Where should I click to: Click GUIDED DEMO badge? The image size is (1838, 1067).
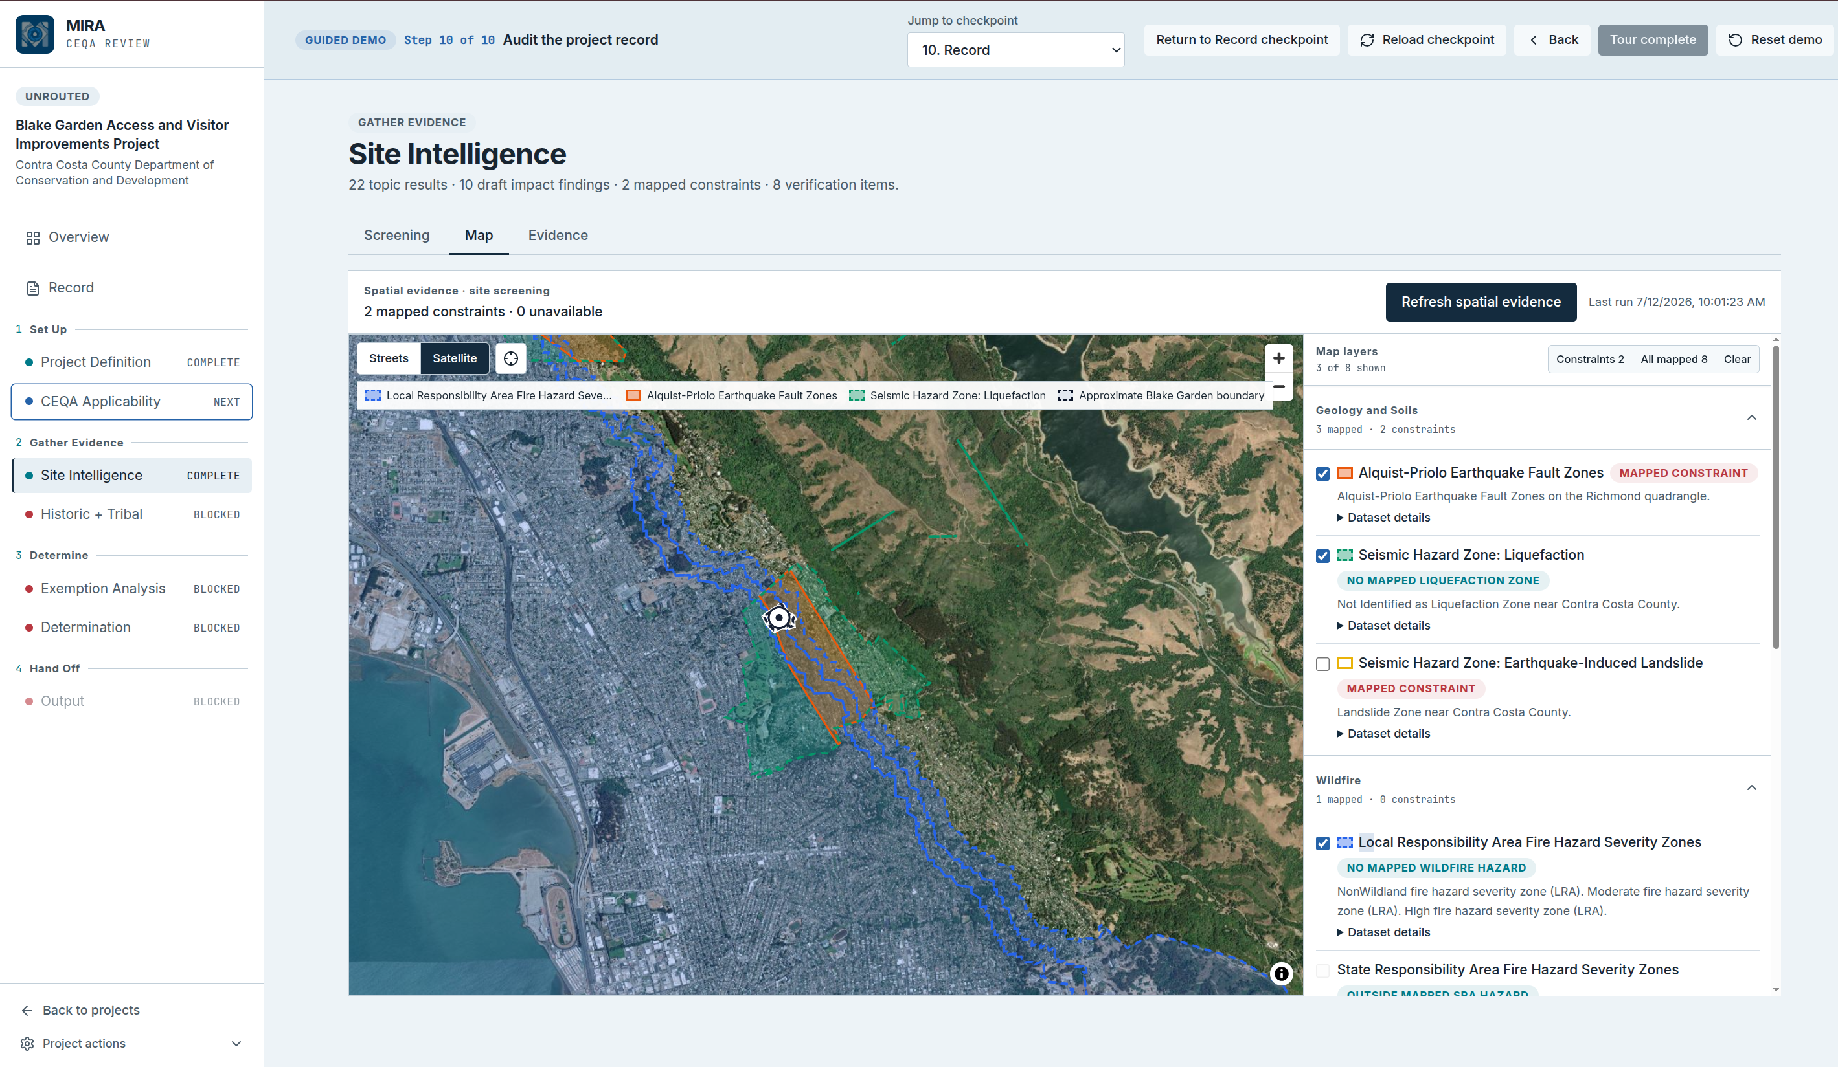pos(345,40)
